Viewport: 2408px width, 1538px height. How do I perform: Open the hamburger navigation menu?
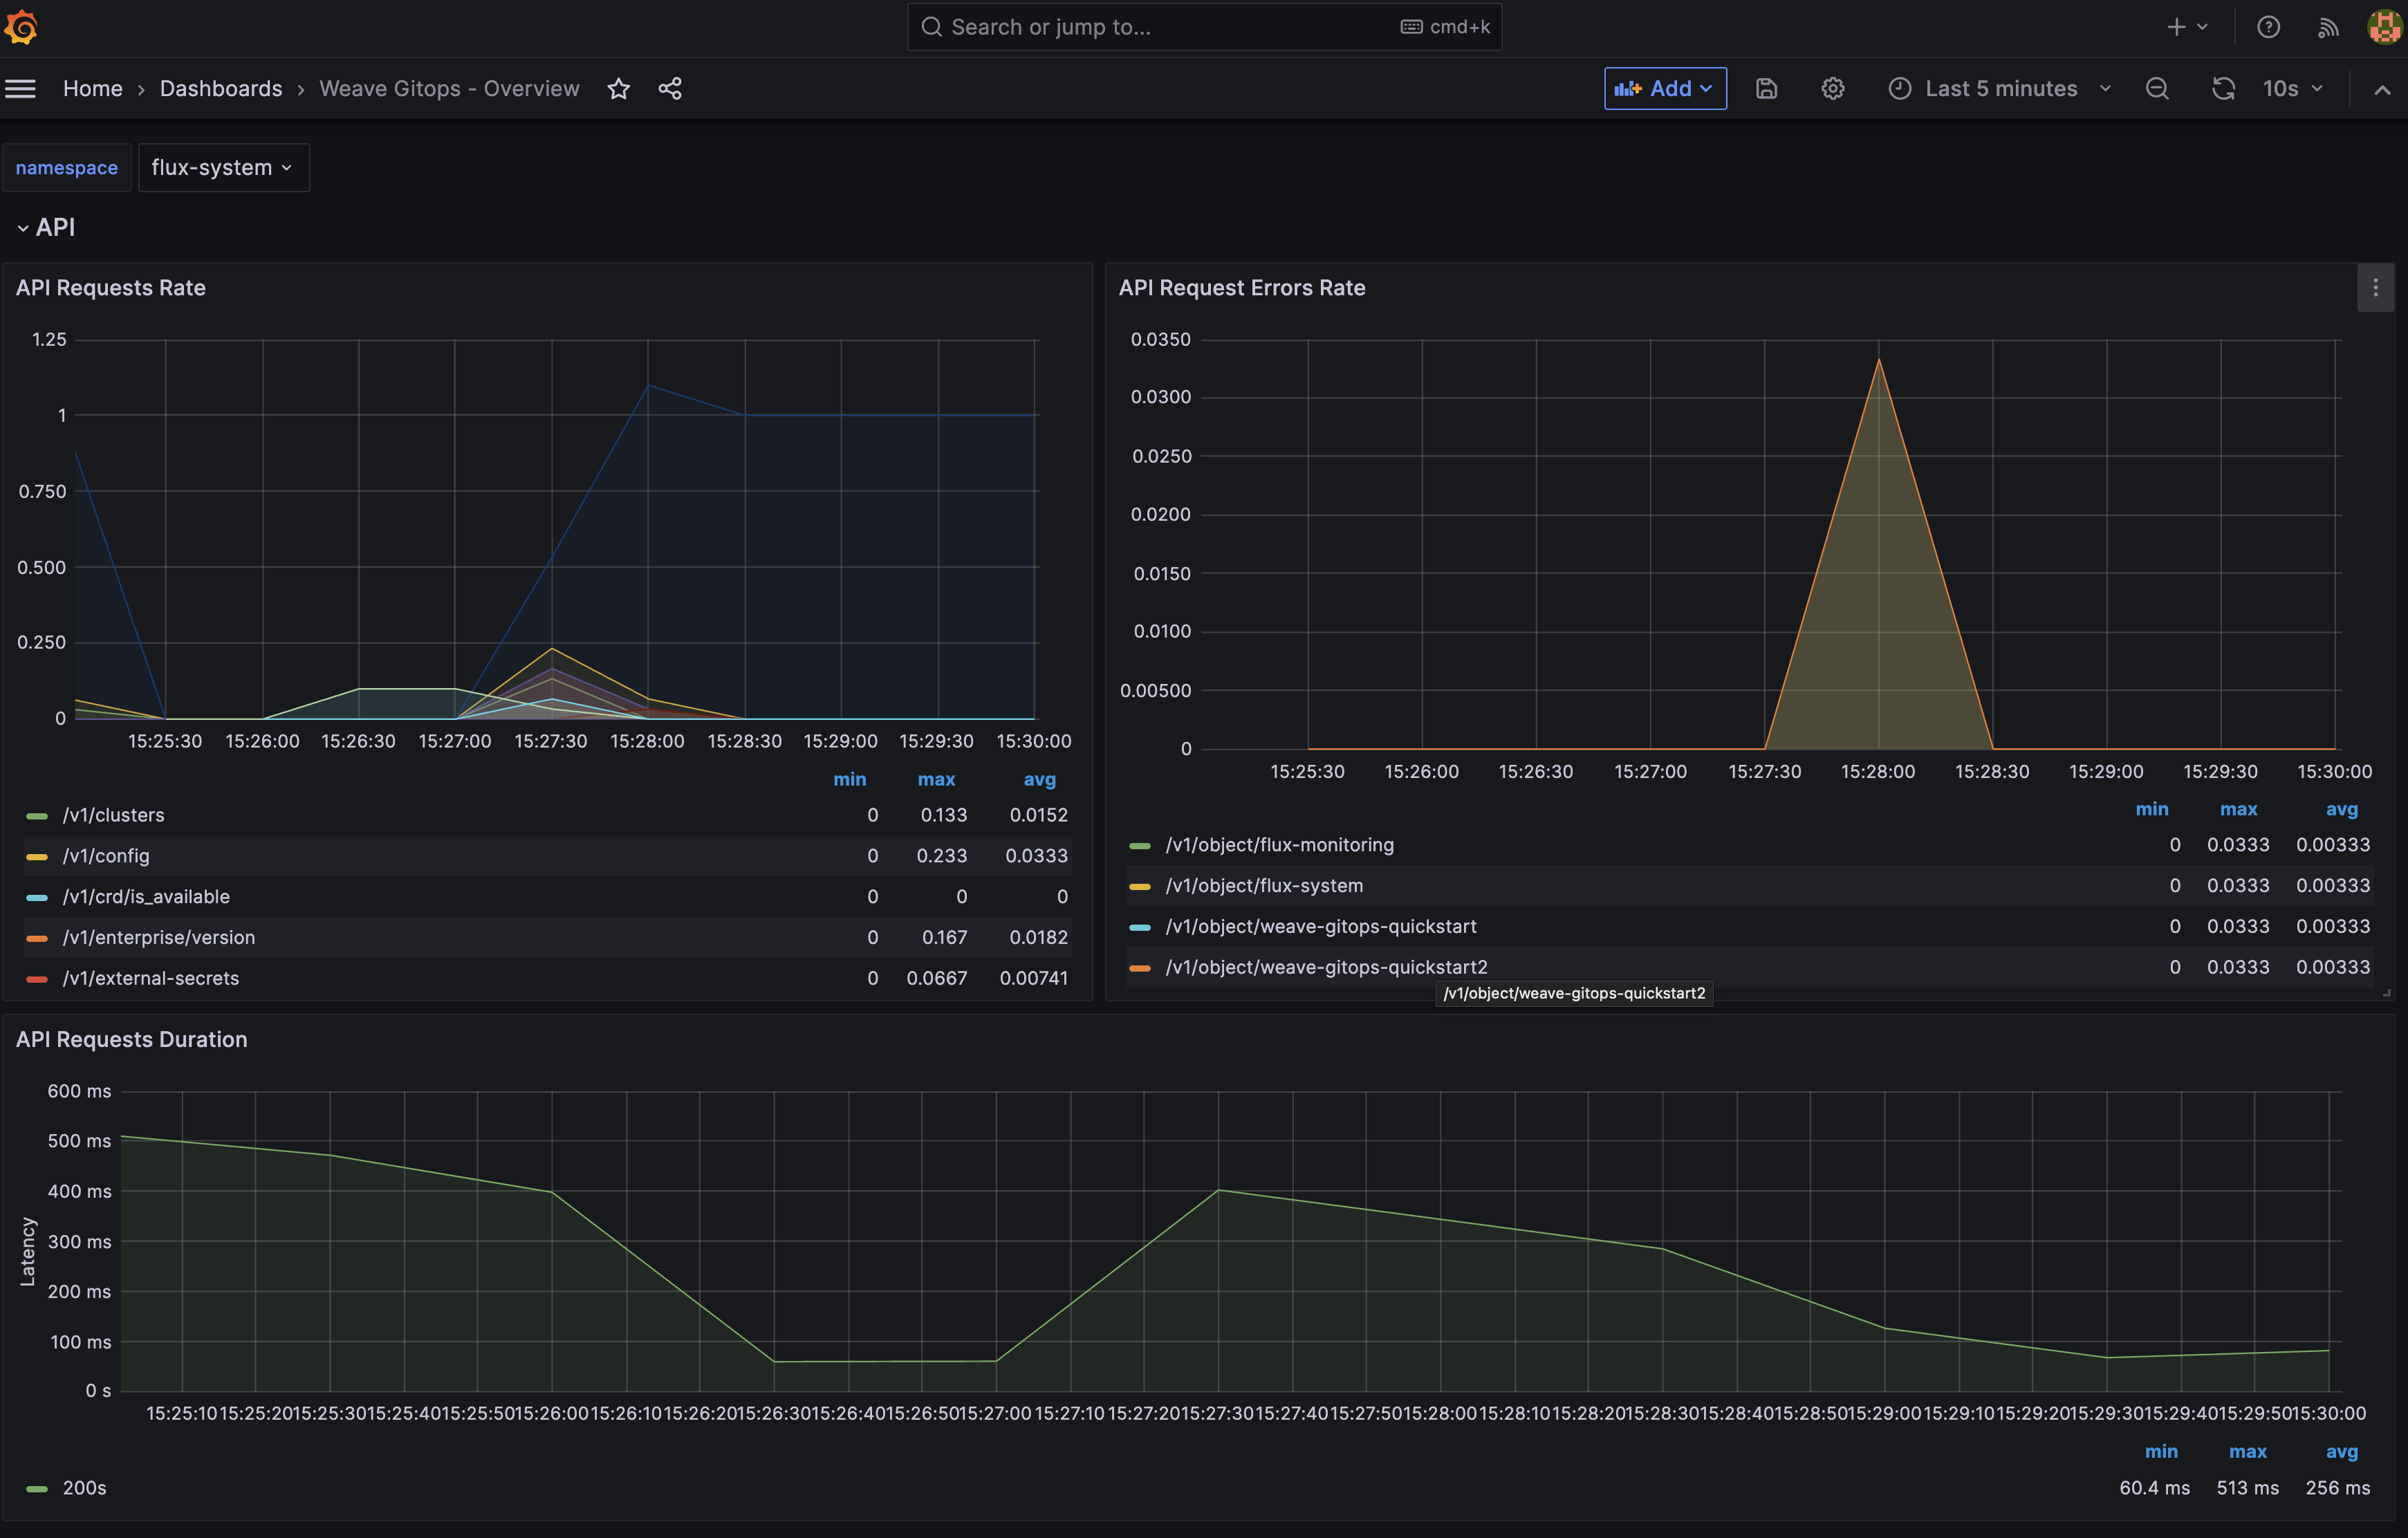click(20, 89)
